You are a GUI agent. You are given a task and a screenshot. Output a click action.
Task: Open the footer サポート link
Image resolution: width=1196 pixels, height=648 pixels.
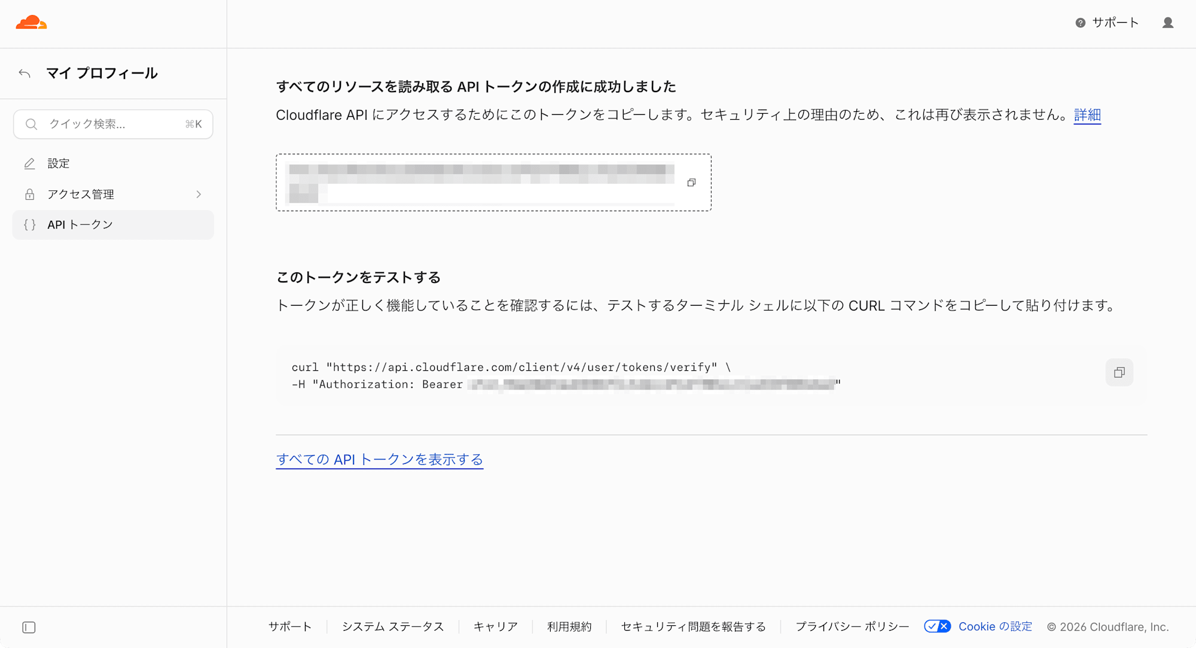[x=290, y=626]
